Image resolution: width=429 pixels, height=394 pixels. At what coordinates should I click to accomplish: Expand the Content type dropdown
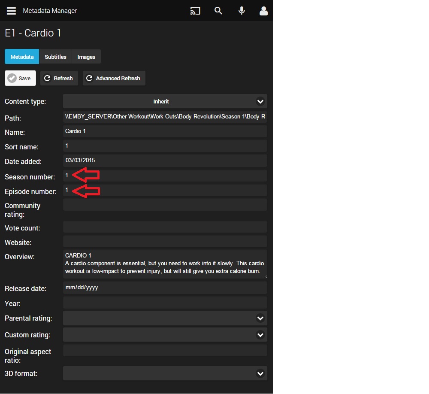[165, 102]
